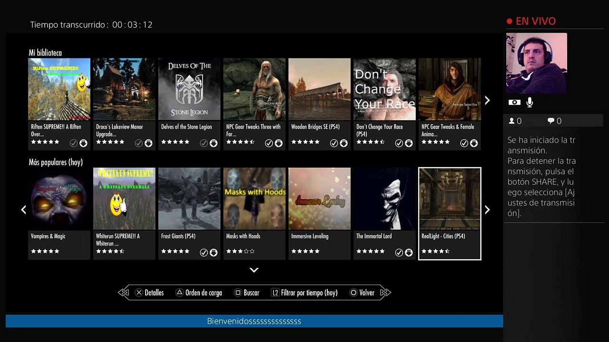Open Orden de carga triangle prompt
Screen dimensions: 609x342
pos(199,293)
